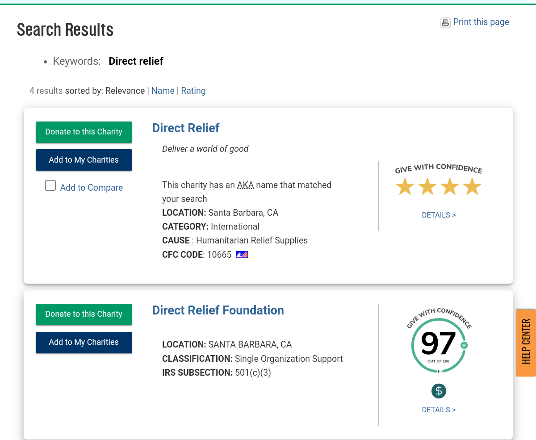Screen dimensions: 536x440
Task: Click the Add to Compare text link
Action: click(92, 188)
